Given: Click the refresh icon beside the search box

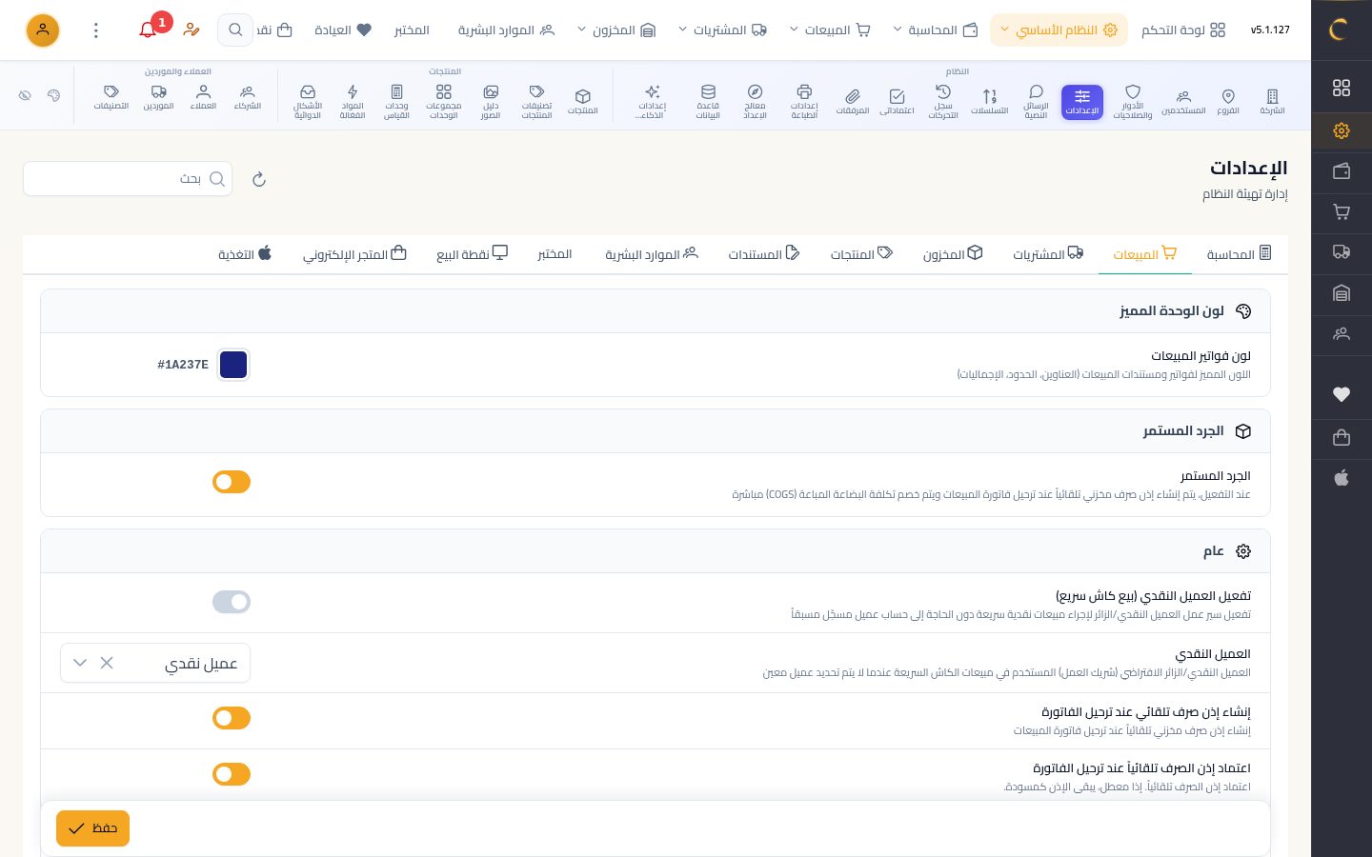Looking at the screenshot, I should [x=259, y=179].
